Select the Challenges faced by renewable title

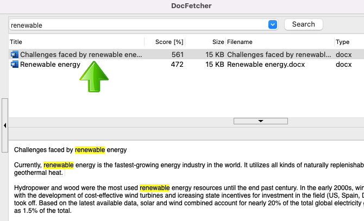coord(81,54)
